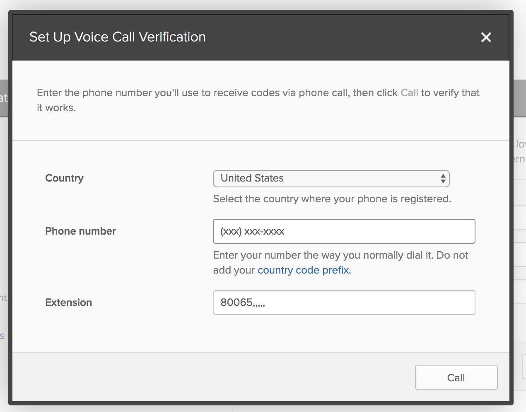The height and width of the screenshot is (412, 526).
Task: Open the Country dropdown showing United States
Action: (331, 179)
